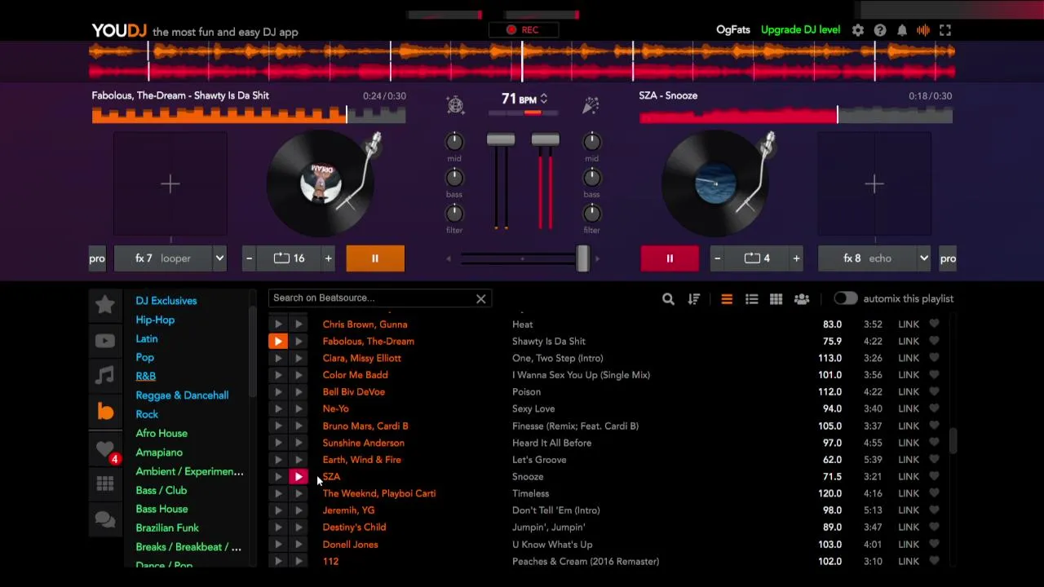Open left deck sampler pad plus
This screenshot has width=1044, height=587.
pos(170,184)
